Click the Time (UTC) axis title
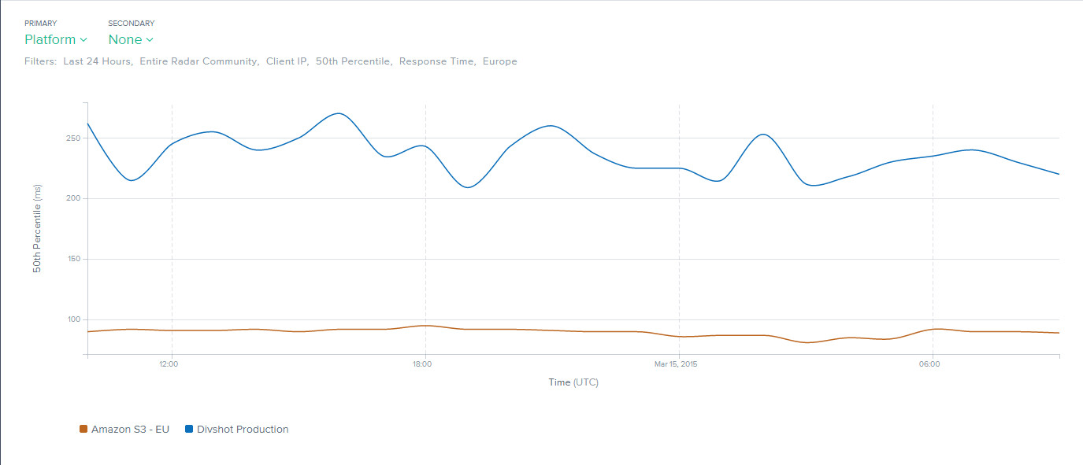Screen dimensions: 1083x465 coord(573,383)
